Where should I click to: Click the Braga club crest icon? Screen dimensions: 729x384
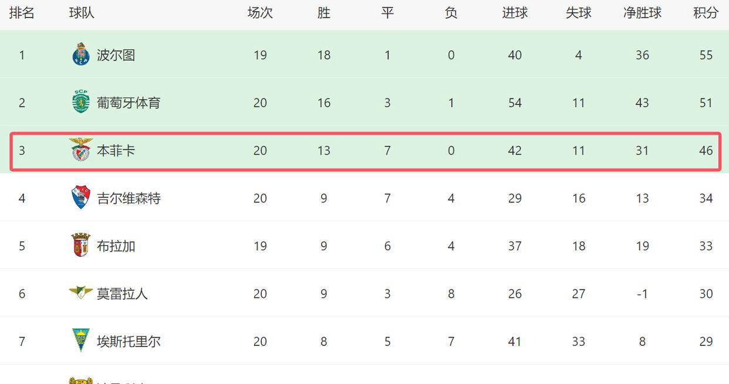point(80,245)
